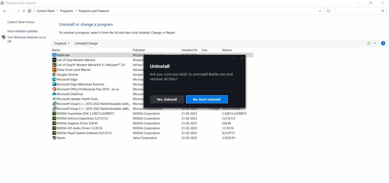389x183 pixels.
Task: Refresh the Programs and Features window
Action: point(328,11)
